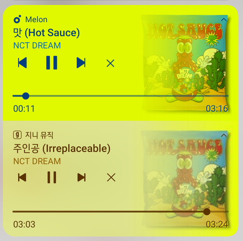243x241 pixels.
Task: Click the Genie Music app logo icon
Action: tap(17, 135)
